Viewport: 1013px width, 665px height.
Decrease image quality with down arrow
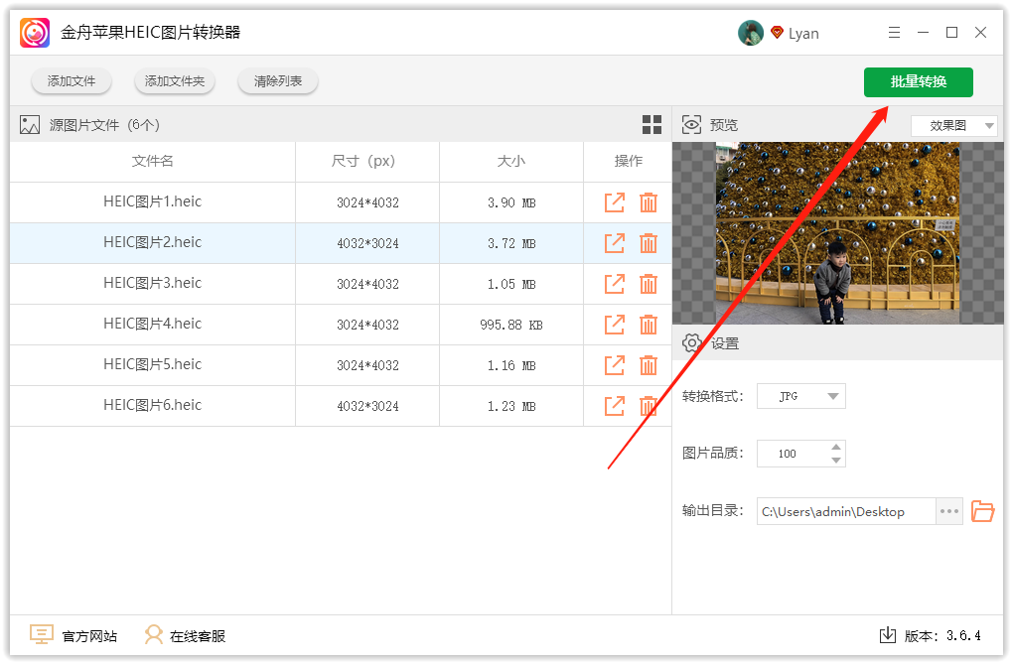click(x=836, y=461)
